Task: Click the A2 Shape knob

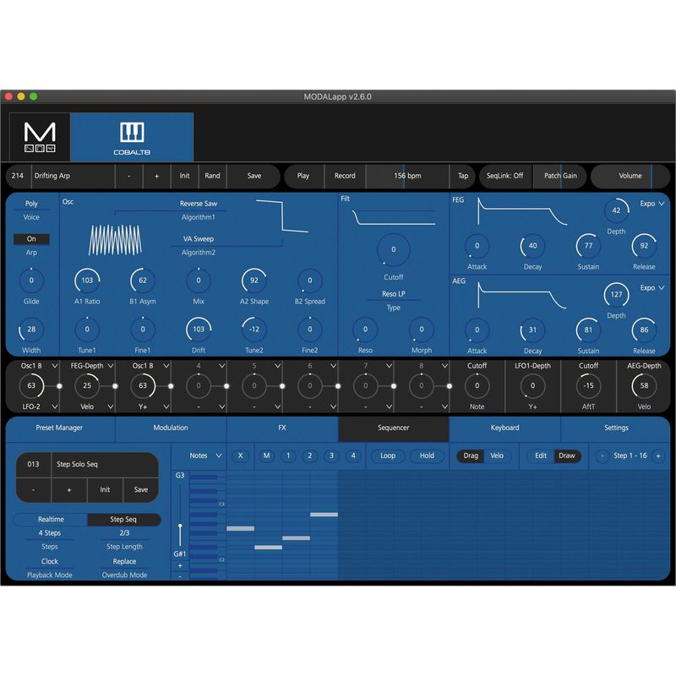Action: [x=254, y=281]
